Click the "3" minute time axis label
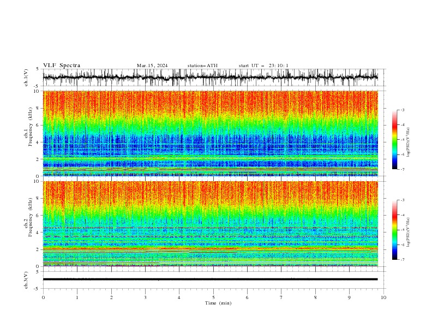432x334 pixels. [145, 297]
